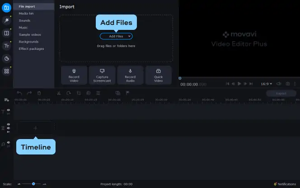The width and height of the screenshot is (300, 188).
Task: Click the 00:00:00 player timecode
Action: coord(193,84)
